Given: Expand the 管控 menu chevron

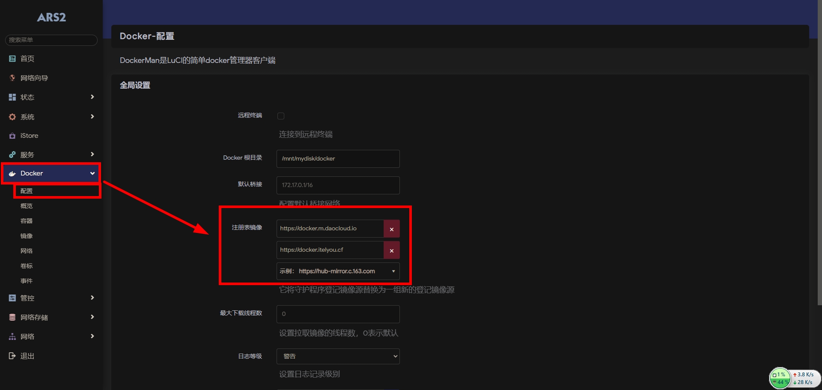Looking at the screenshot, I should 92,298.
